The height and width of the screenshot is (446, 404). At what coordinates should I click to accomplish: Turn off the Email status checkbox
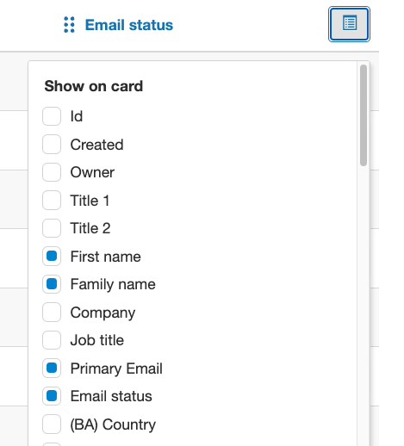tap(52, 396)
